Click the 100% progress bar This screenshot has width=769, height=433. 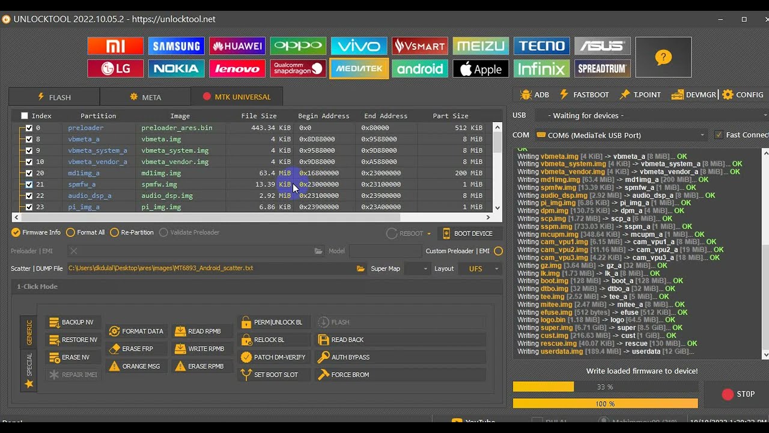tap(606, 404)
